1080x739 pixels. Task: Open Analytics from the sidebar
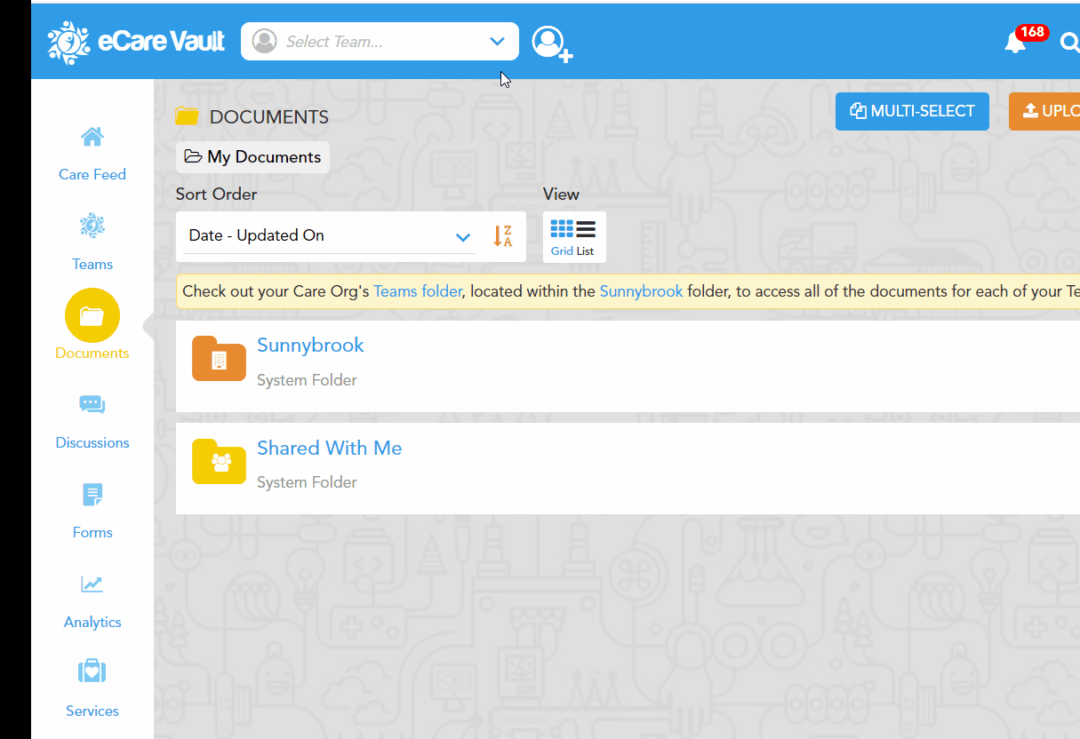92,601
